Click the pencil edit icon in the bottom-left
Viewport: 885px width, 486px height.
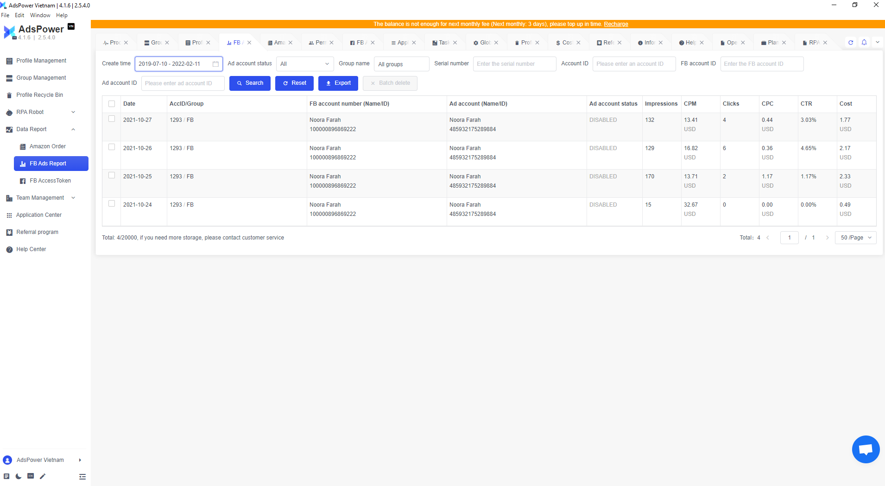43,476
